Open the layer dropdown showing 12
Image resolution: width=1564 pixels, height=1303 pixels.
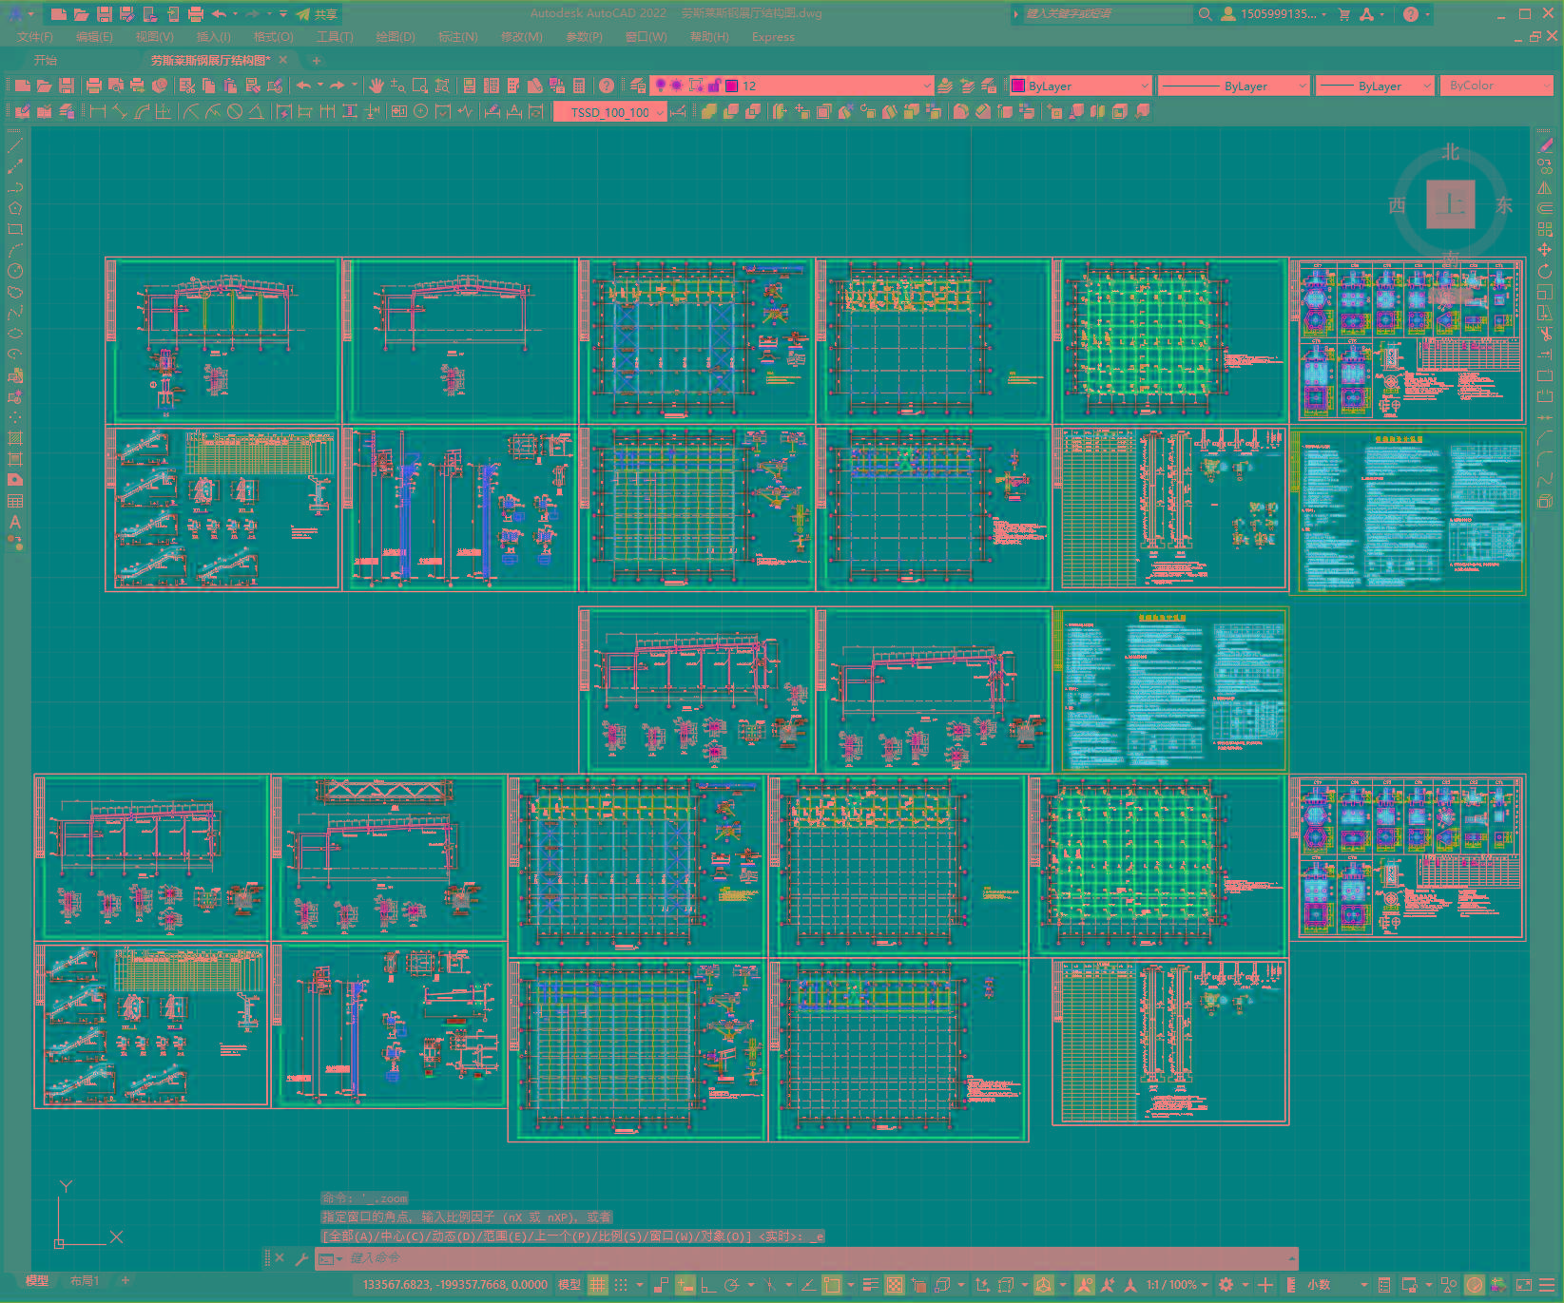click(x=791, y=86)
